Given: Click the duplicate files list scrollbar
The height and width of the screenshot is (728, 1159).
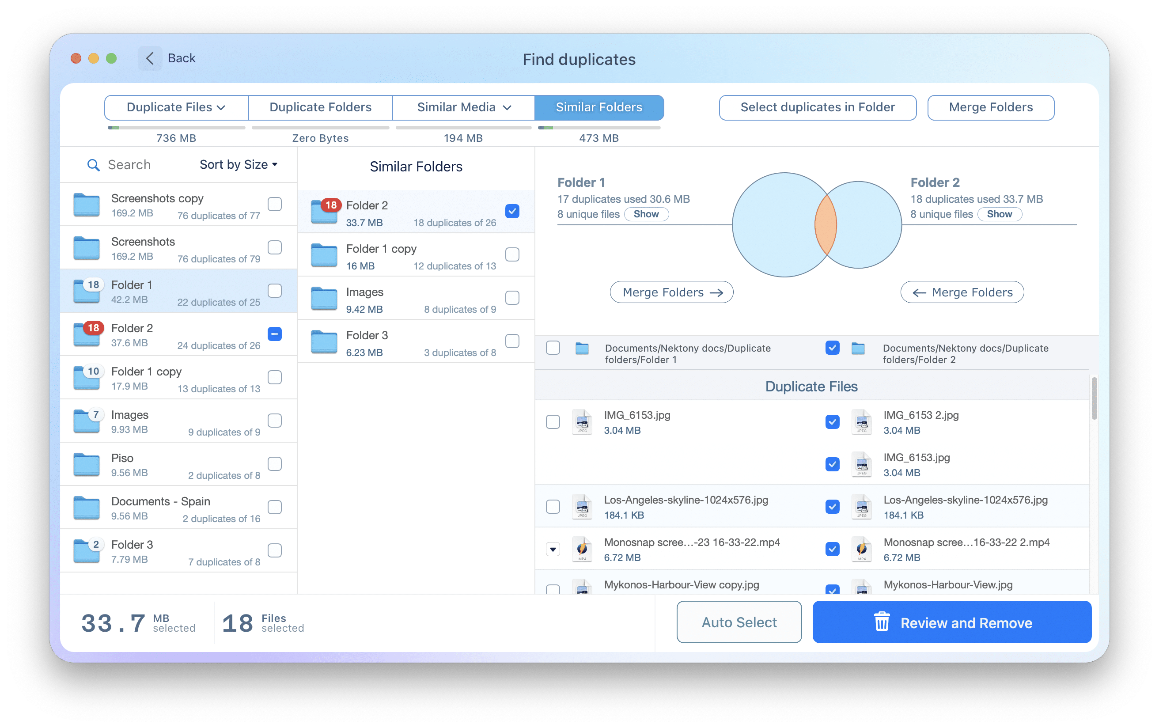Looking at the screenshot, I should pos(1094,398).
